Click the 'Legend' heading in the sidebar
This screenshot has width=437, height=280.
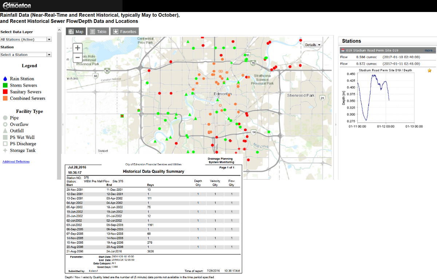(x=29, y=66)
